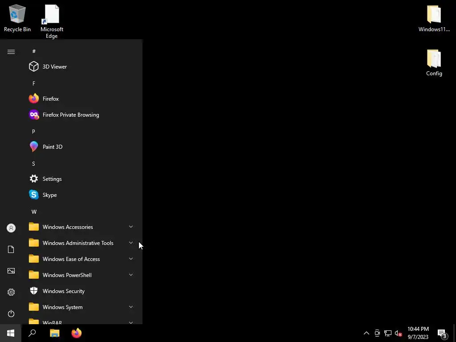Click the Show desktop strip at the taskbar edge
The height and width of the screenshot is (342, 456).
pos(455,333)
